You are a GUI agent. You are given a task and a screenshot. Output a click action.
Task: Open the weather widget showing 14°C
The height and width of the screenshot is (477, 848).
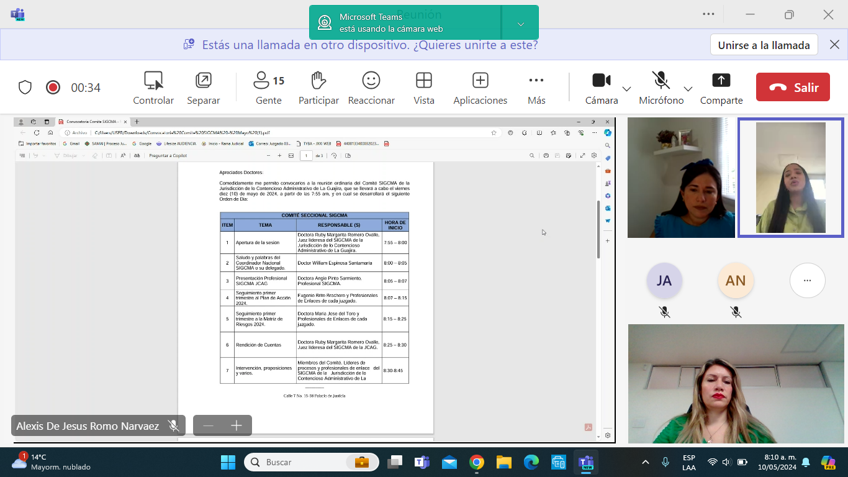pos(51,462)
